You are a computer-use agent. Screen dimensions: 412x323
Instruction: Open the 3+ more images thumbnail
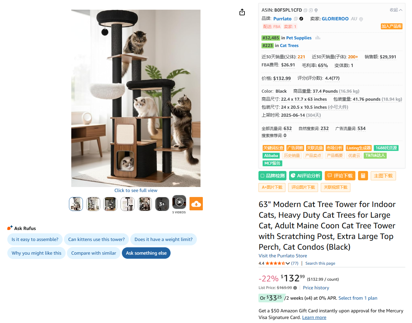[162, 204]
